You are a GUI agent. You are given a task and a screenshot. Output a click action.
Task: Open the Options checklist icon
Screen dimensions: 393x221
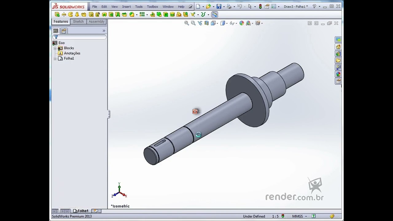coord(274,6)
